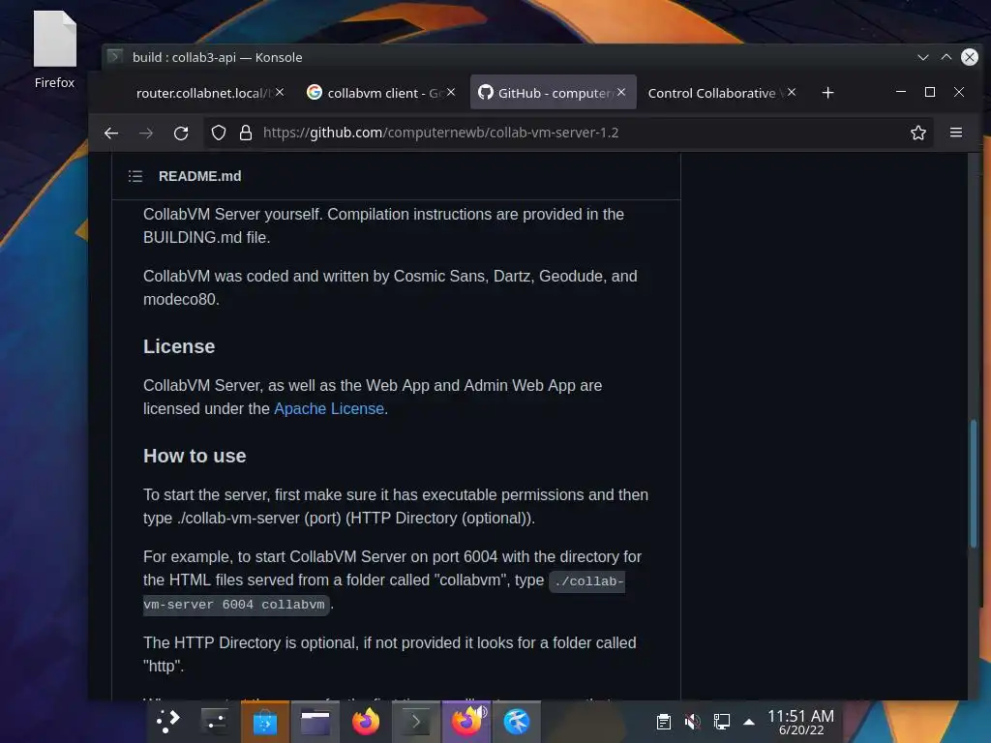Reload the GitHub page

point(181,133)
